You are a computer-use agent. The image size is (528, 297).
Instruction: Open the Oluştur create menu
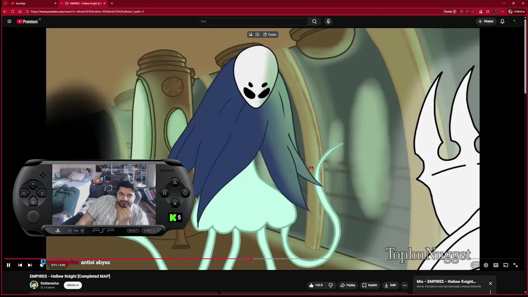[486, 21]
